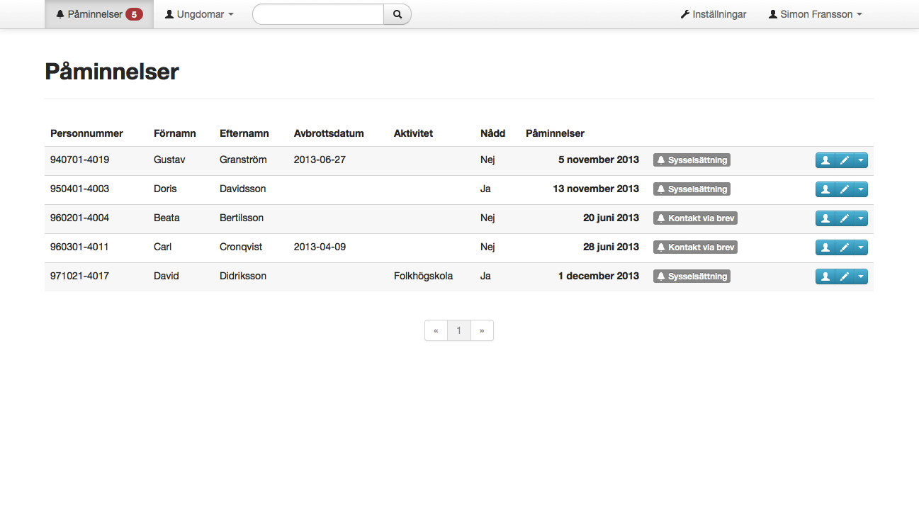This screenshot has width=919, height=514.
Task: Expand the Simon Fransson user menu
Action: click(x=815, y=14)
